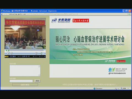Click the live conference video thumbnail
Viewport: 132px width, 99px height.
click(x=25, y=34)
